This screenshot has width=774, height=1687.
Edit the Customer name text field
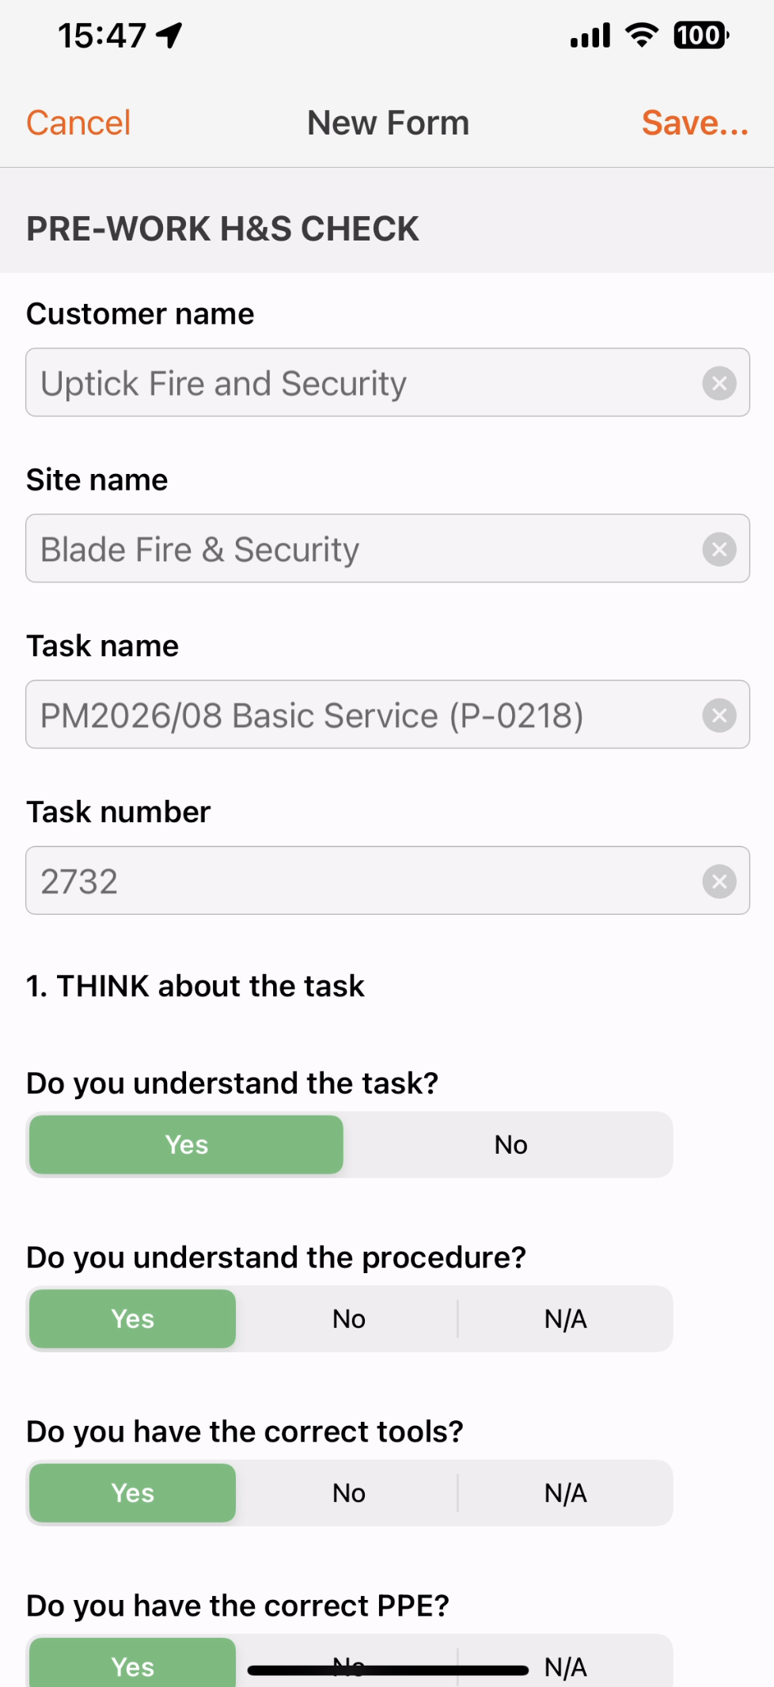point(364,383)
